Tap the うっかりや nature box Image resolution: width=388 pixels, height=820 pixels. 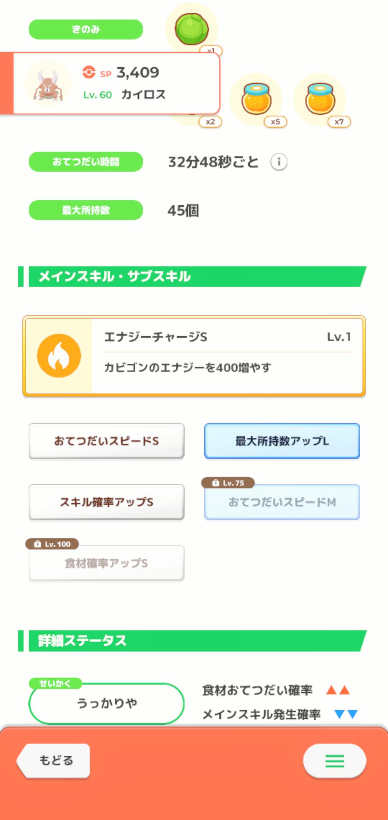pos(106,703)
